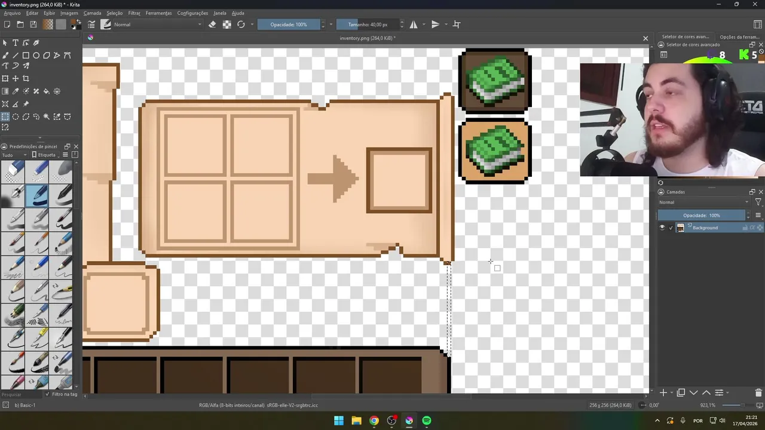
Task: Toggle vertical mirror tool
Action: pyautogui.click(x=435, y=24)
